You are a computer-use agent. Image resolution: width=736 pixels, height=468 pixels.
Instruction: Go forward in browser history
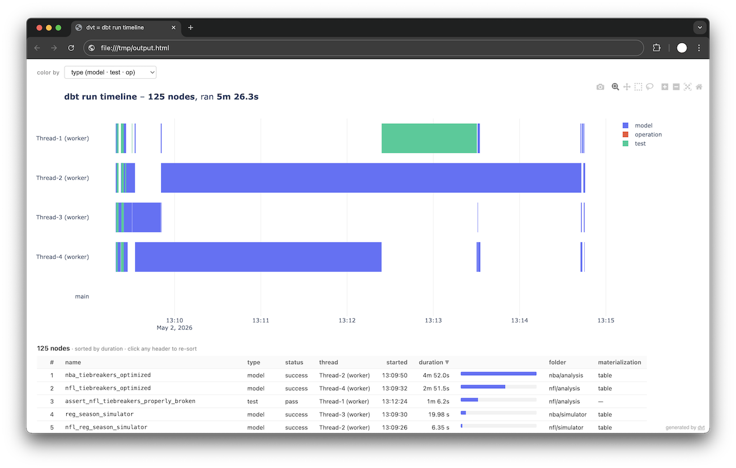(x=54, y=48)
